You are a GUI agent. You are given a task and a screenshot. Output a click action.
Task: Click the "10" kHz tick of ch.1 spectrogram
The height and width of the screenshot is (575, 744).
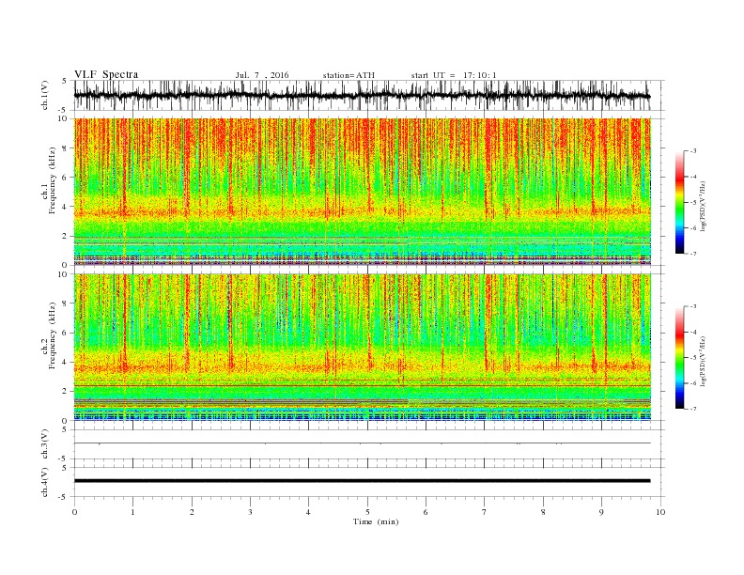click(x=65, y=118)
